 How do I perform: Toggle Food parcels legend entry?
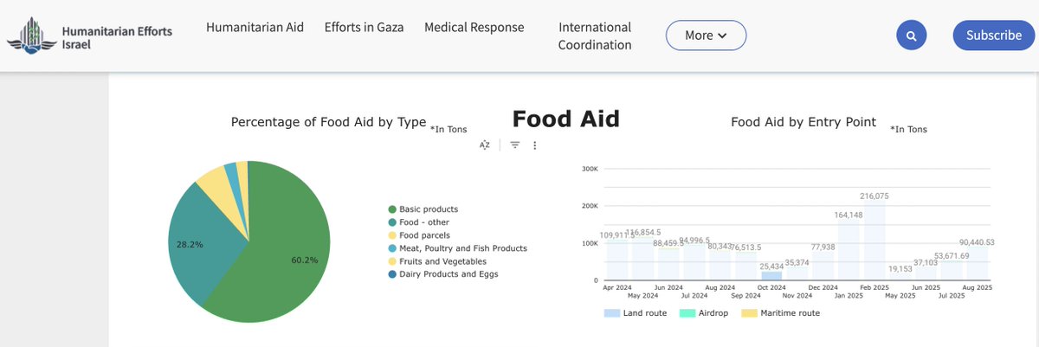[x=424, y=235]
